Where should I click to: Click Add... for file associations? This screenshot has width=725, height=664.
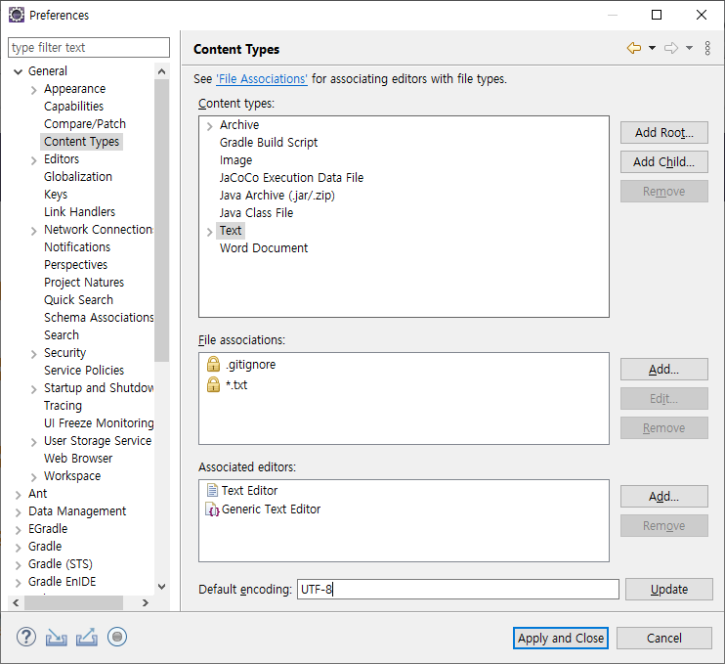tap(664, 370)
